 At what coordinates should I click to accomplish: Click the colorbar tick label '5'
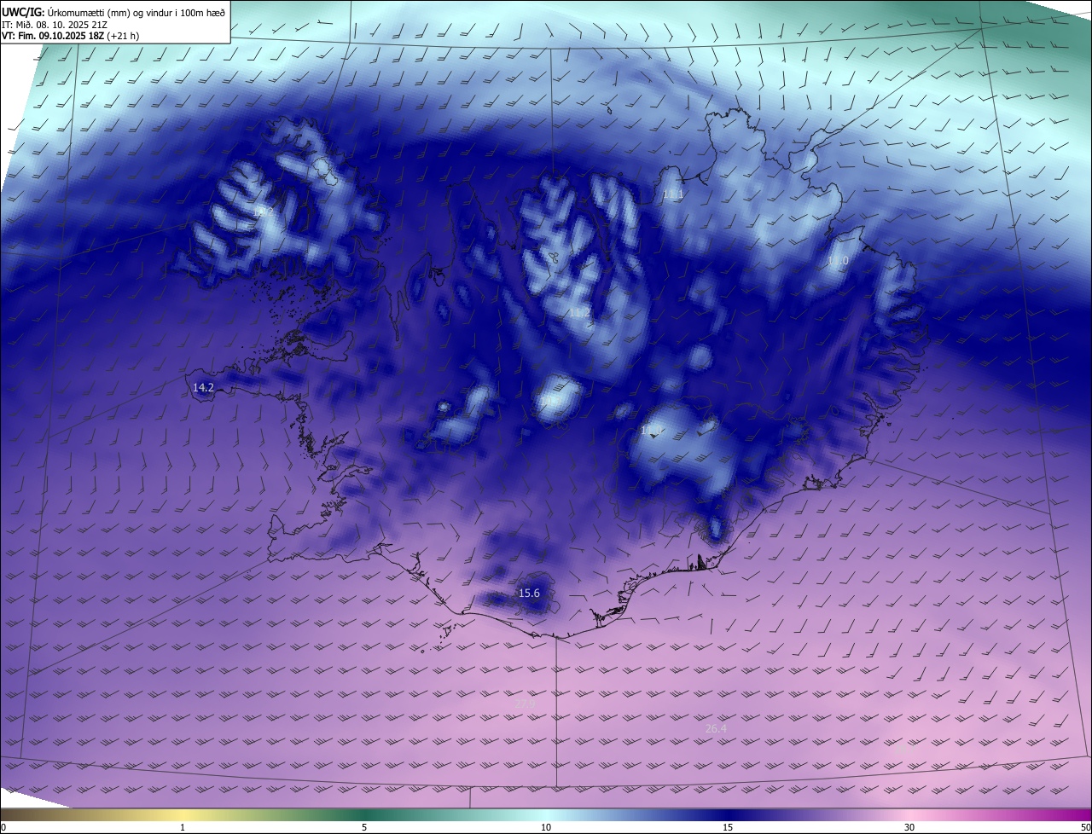click(x=364, y=827)
